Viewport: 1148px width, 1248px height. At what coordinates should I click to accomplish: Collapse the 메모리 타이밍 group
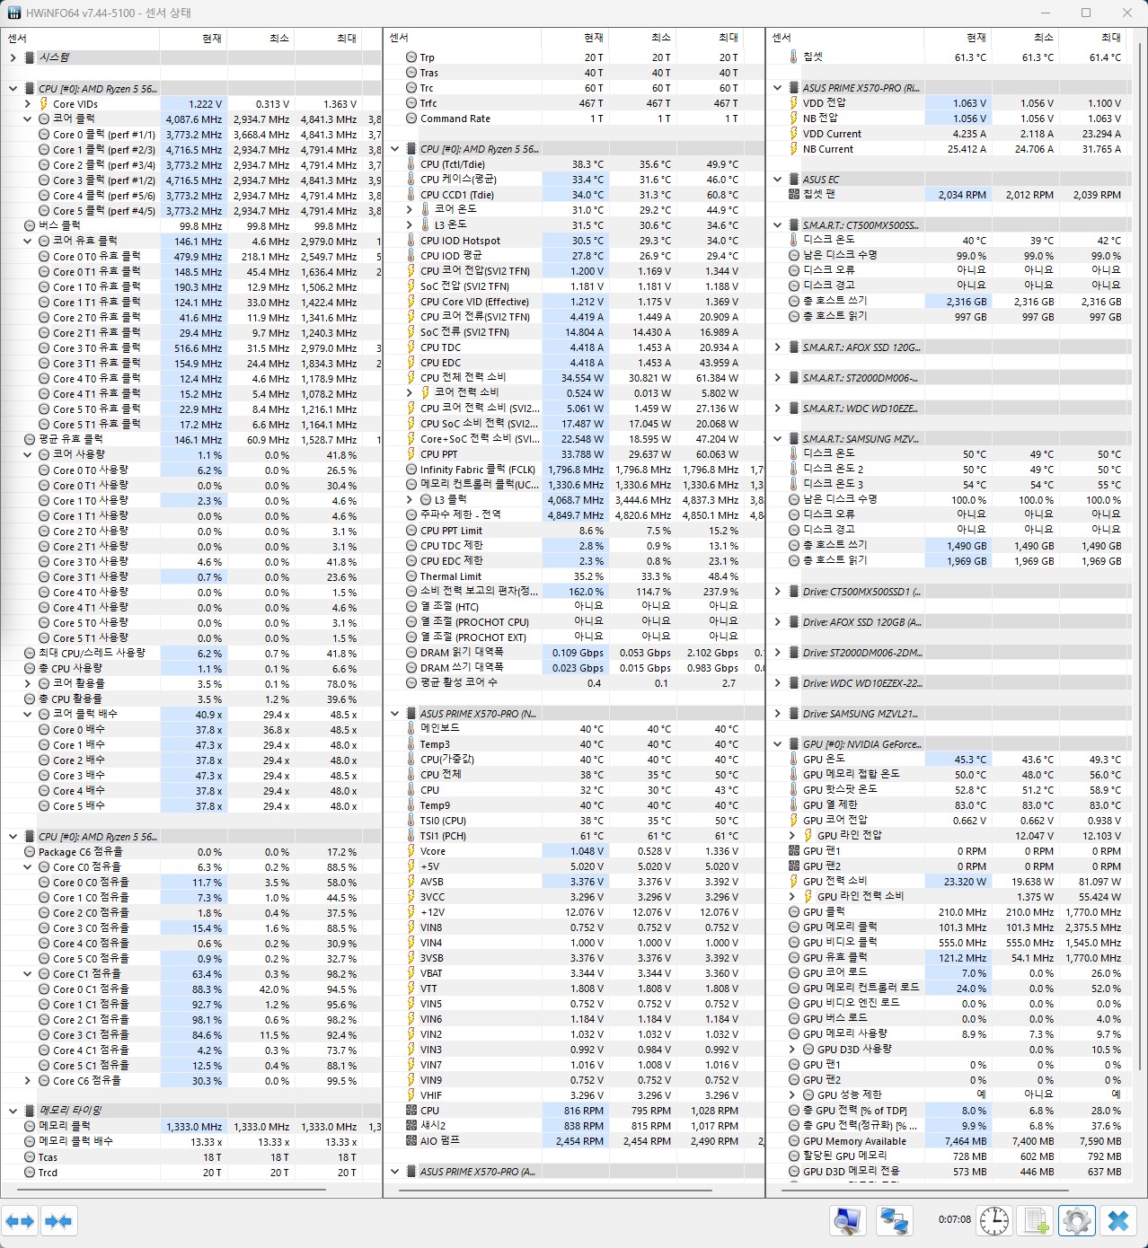pos(13,1111)
